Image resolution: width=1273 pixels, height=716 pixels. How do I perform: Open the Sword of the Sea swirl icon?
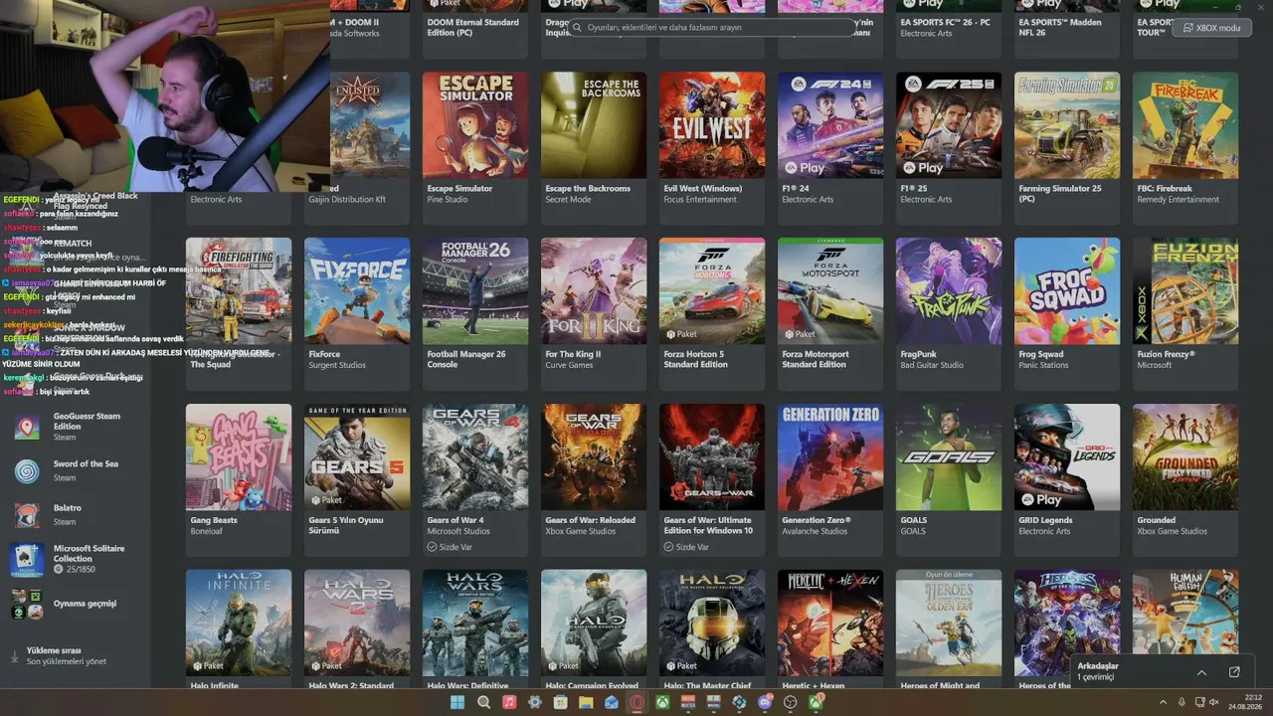[27, 470]
